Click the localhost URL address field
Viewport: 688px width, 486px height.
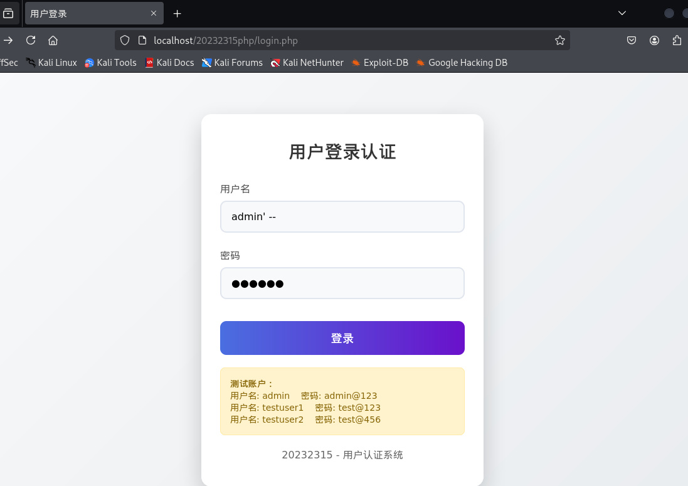(x=342, y=40)
